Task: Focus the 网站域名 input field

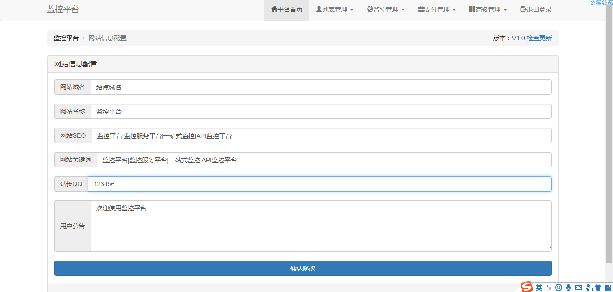Action: point(320,87)
